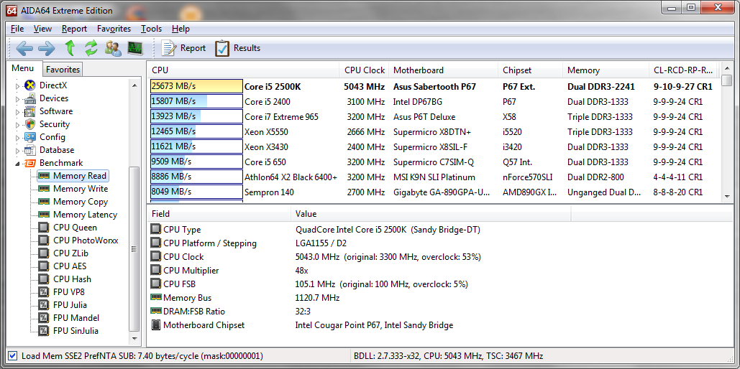Select the 13923 MB/s result bar
Viewport: 740px width, 369px height.
pyautogui.click(x=196, y=116)
